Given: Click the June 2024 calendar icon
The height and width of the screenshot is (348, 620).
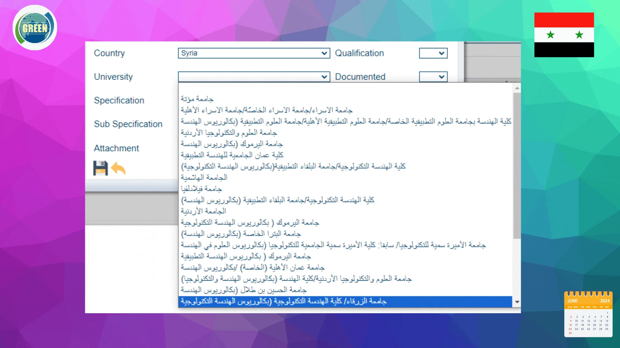Looking at the screenshot, I should [x=588, y=314].
